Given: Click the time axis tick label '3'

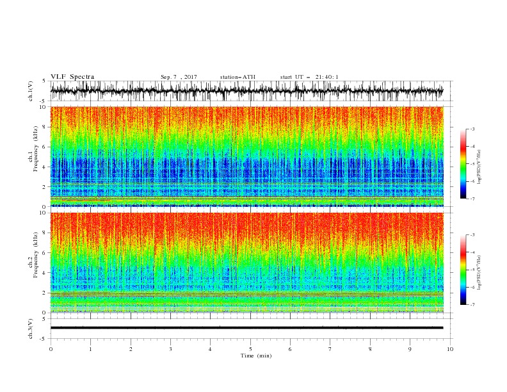Looking at the screenshot, I should 170,349.
